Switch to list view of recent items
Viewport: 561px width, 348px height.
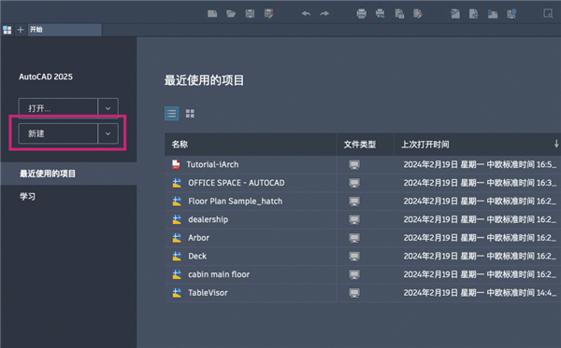(172, 114)
